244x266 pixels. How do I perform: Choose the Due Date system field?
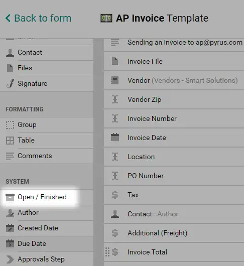[47, 244]
